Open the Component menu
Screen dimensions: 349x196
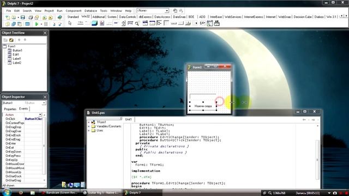[x=74, y=11]
